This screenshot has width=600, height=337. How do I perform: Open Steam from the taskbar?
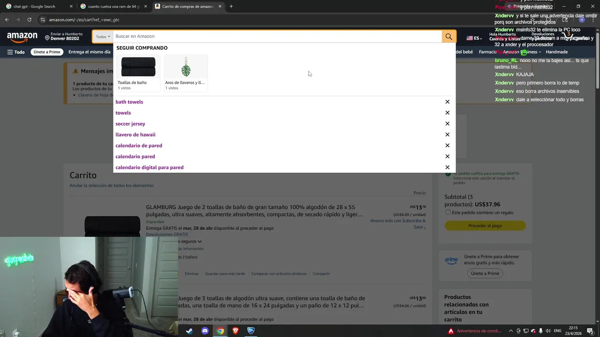click(189, 331)
